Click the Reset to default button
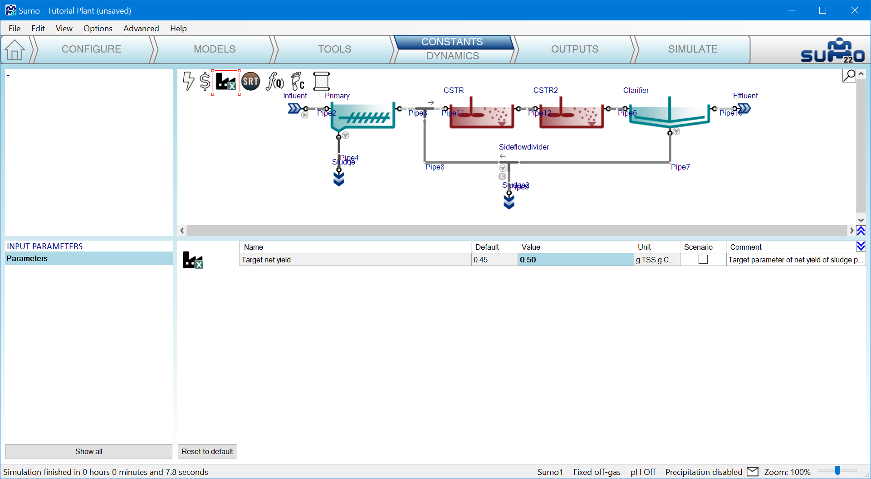 (207, 451)
